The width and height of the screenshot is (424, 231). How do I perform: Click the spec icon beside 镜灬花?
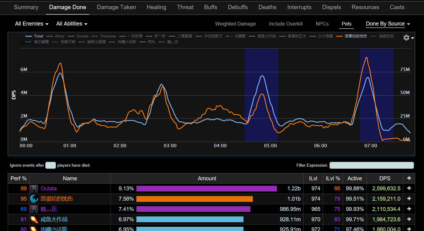pyautogui.click(x=34, y=209)
